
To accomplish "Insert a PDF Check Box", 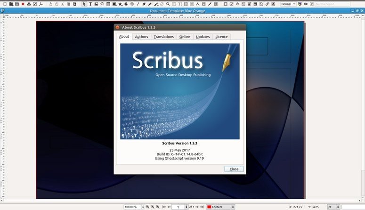I will point(231,4).
